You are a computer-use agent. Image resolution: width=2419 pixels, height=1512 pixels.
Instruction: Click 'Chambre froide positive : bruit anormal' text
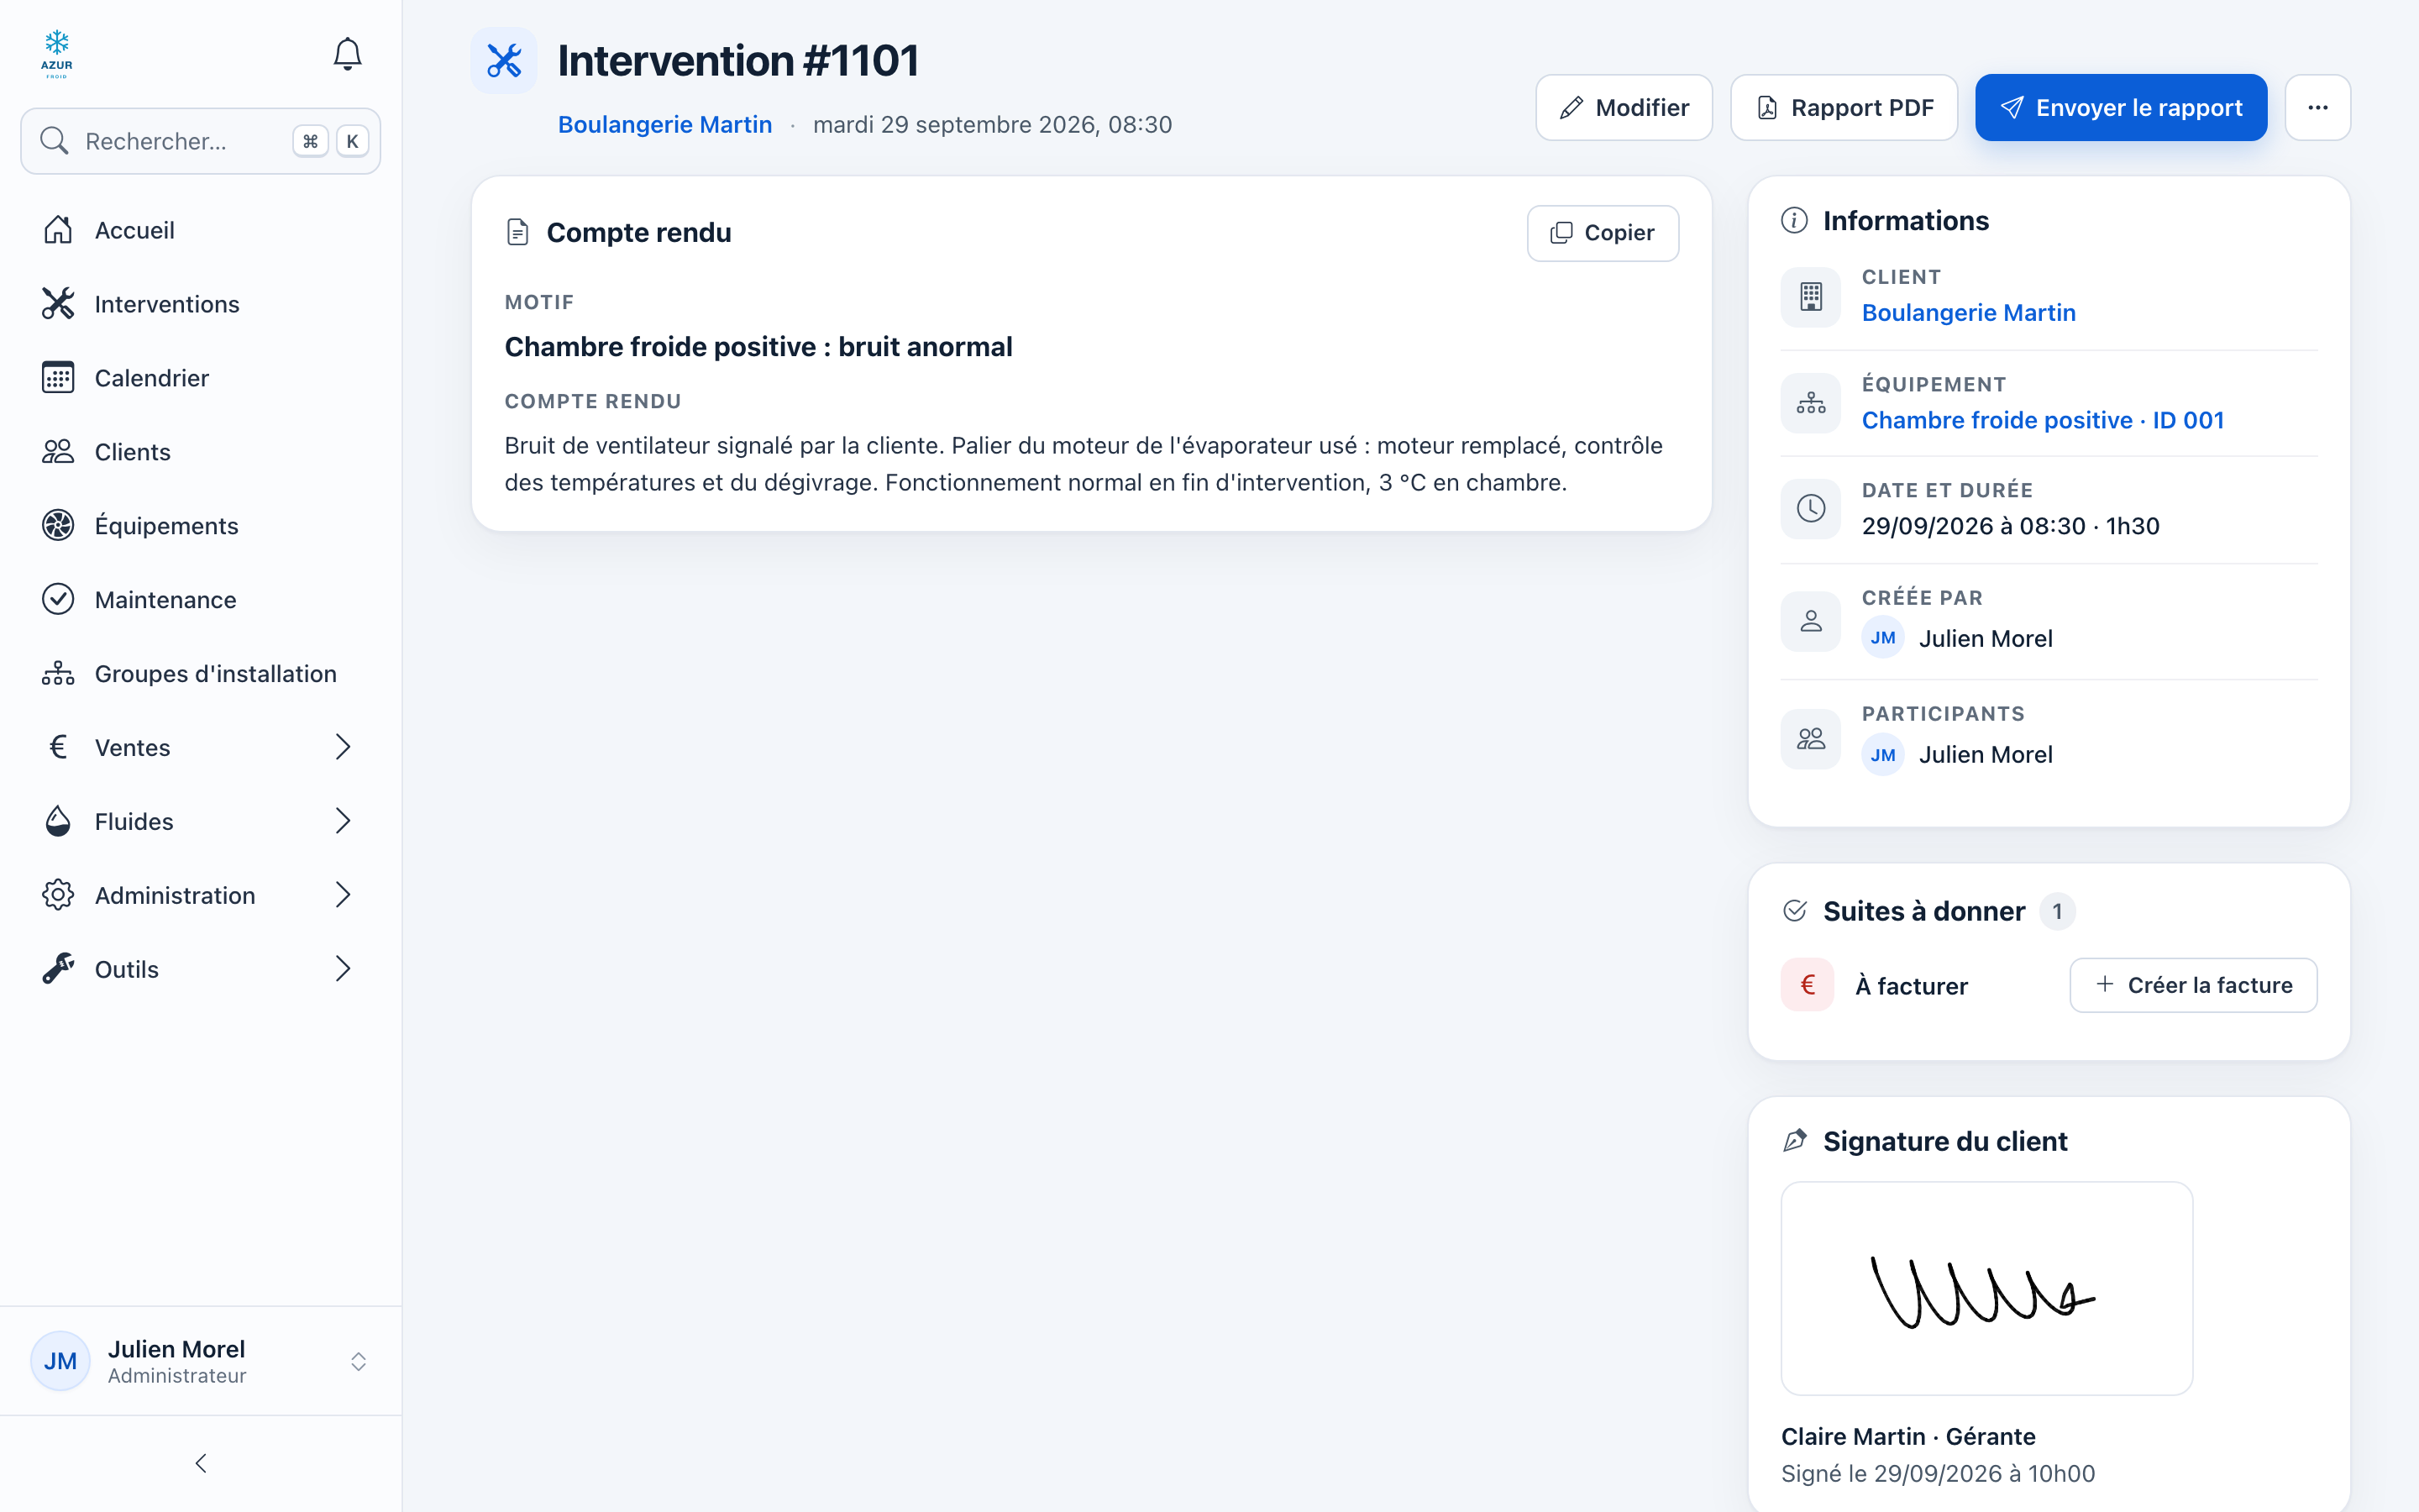758,347
